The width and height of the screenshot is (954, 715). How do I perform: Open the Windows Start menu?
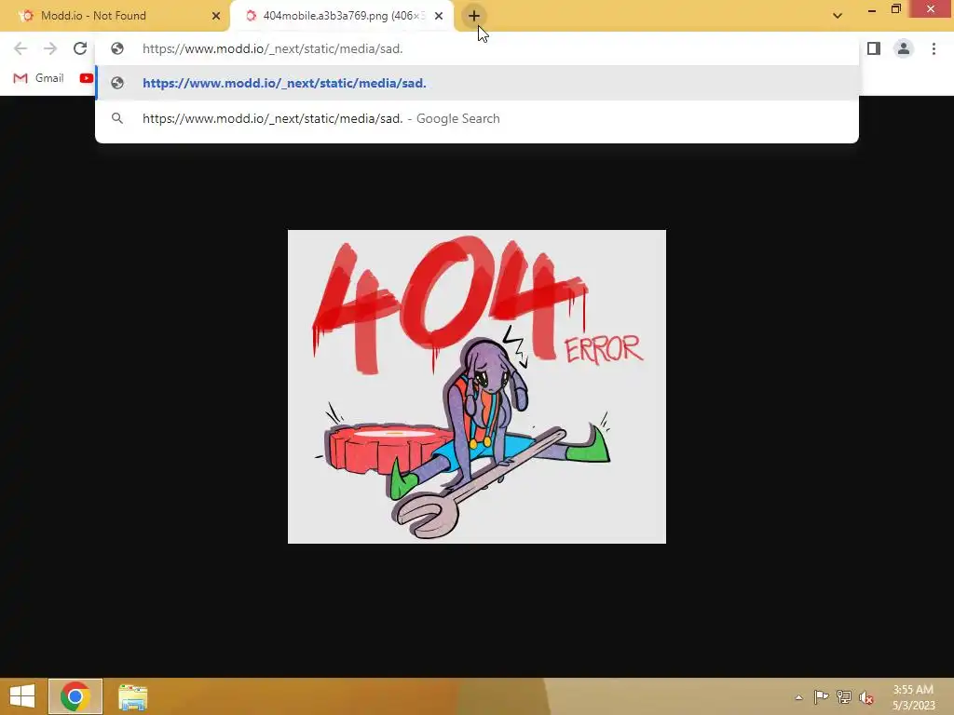[x=22, y=696]
